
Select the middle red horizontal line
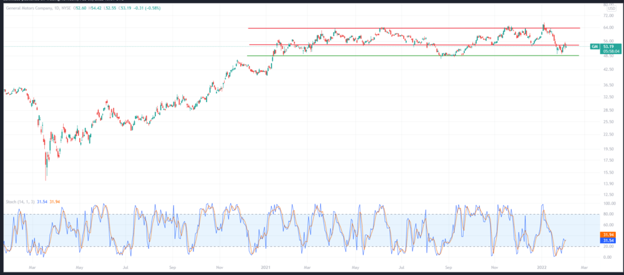[x=412, y=45]
